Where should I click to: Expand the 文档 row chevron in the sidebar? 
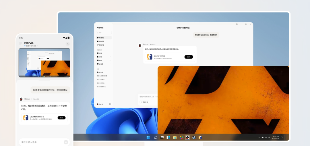[110, 57]
